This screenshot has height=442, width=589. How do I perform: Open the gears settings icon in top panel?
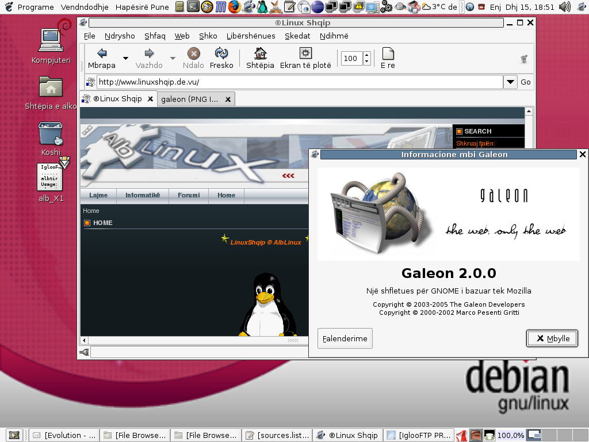pyautogui.click(x=386, y=6)
